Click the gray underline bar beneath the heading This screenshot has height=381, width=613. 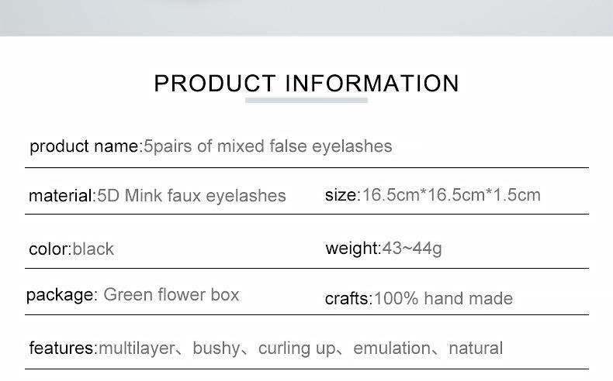pos(306,100)
